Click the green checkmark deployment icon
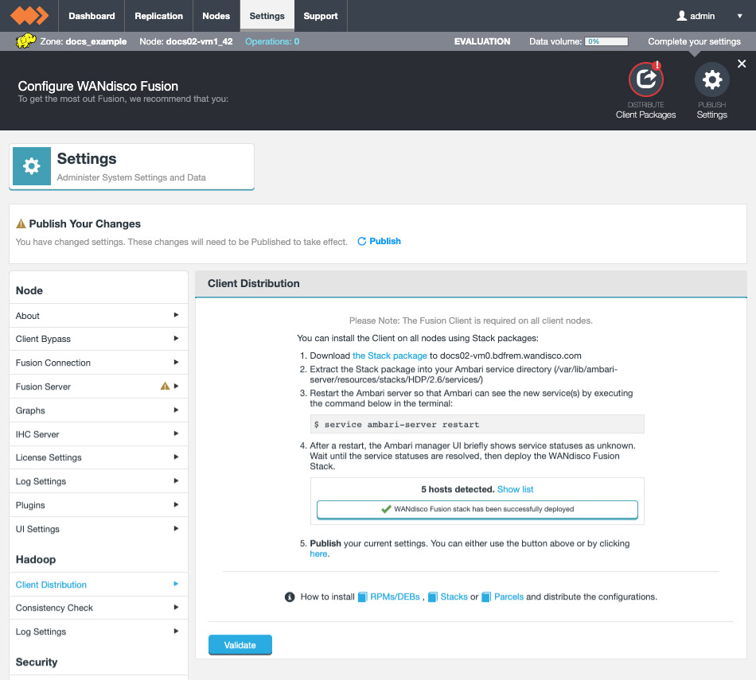Image resolution: width=756 pixels, height=680 pixels. click(x=386, y=509)
